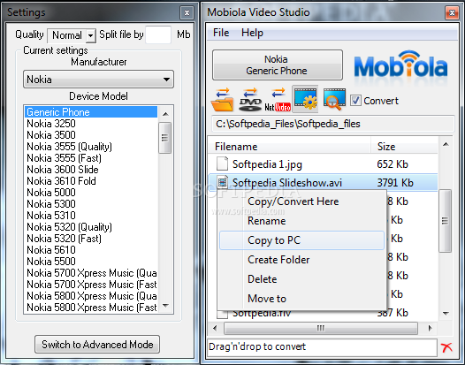465x365 pixels.
Task: Select Softpedia 1.jpg file name
Action: pos(267,164)
